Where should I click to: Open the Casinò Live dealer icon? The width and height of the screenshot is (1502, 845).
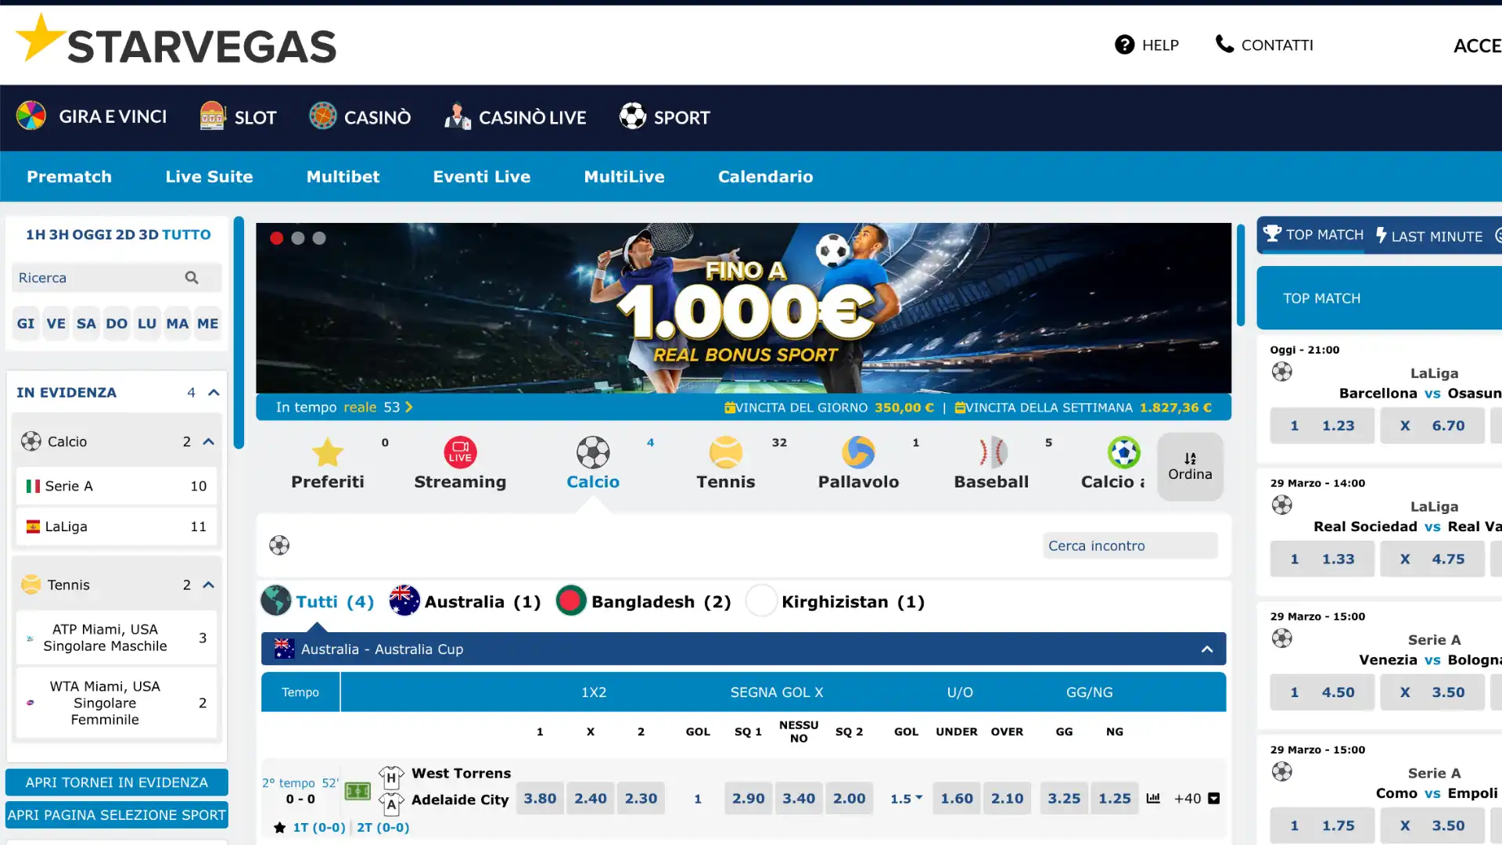[x=458, y=117]
